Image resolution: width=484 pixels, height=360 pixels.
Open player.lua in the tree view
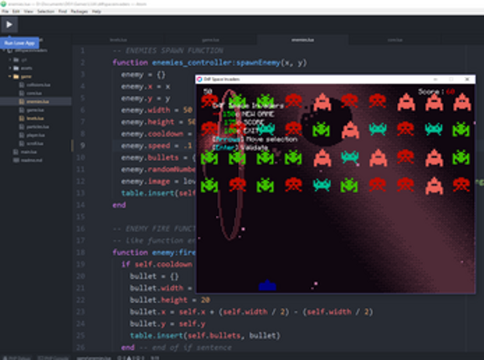pyautogui.click(x=35, y=135)
